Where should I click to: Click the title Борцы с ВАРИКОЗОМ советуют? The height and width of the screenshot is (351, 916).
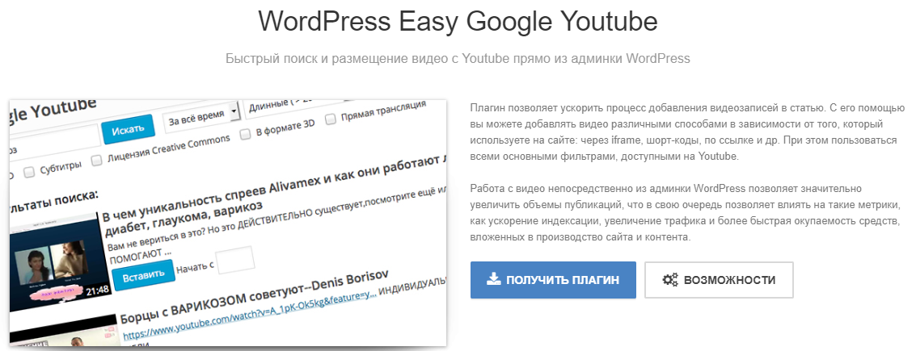[x=255, y=296]
